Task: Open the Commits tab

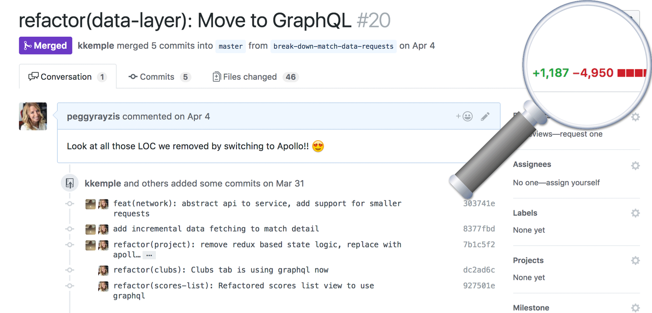Action: 159,77
